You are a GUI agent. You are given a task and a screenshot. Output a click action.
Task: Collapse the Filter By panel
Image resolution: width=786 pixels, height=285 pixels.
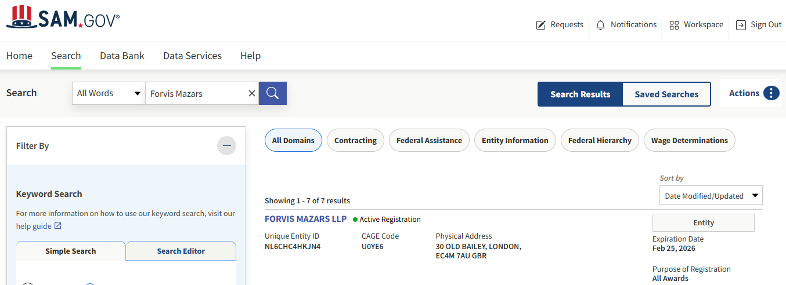click(226, 146)
